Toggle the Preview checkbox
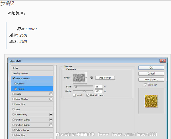171x139 pixels. coord(145,85)
